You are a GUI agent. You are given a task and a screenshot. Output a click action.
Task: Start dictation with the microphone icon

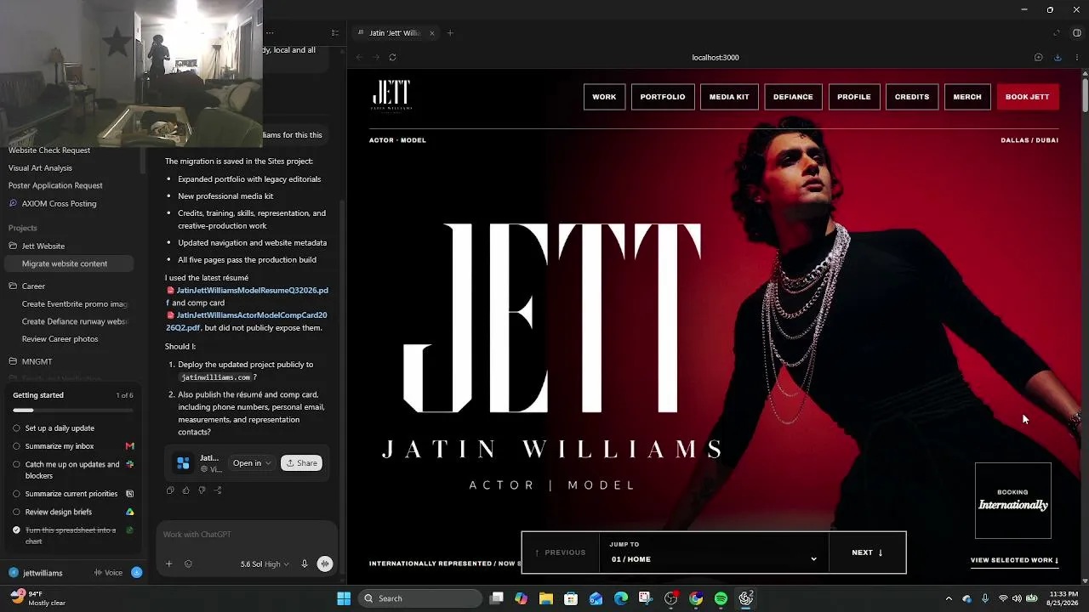(x=305, y=564)
